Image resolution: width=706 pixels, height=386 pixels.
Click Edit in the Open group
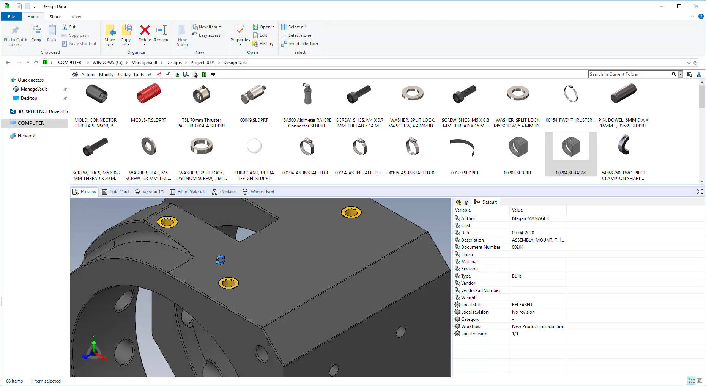[260, 35]
